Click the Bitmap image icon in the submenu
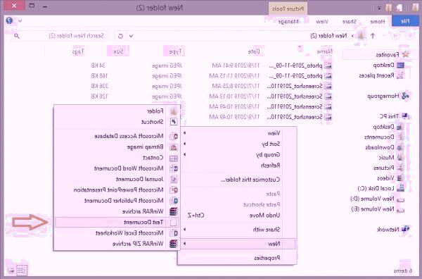This screenshot has width=422, height=279. pos(174,147)
